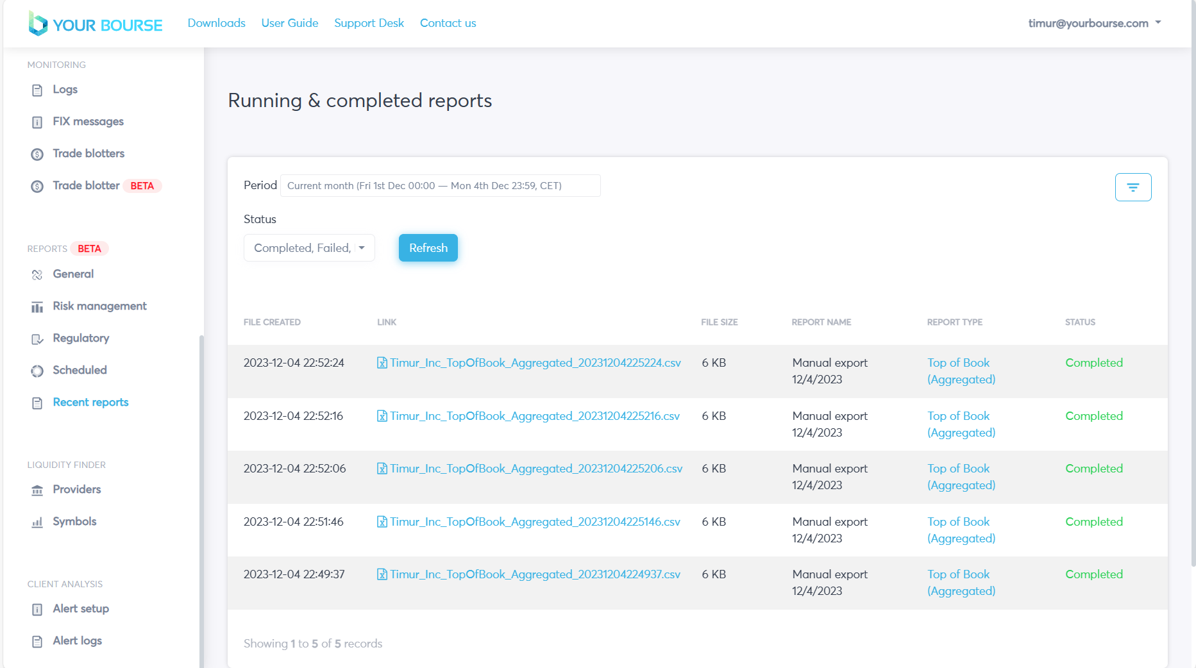
Task: Click the Providers bank icon
Action: [x=37, y=490]
